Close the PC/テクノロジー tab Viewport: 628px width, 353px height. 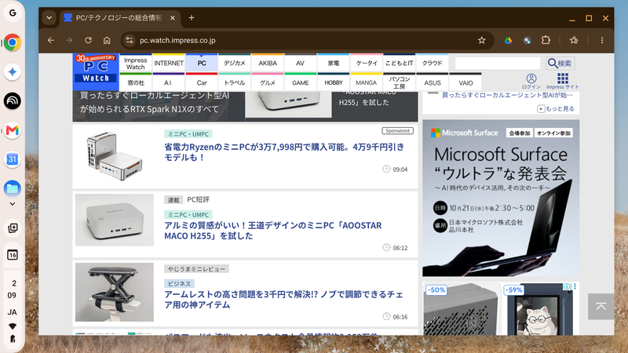click(172, 18)
